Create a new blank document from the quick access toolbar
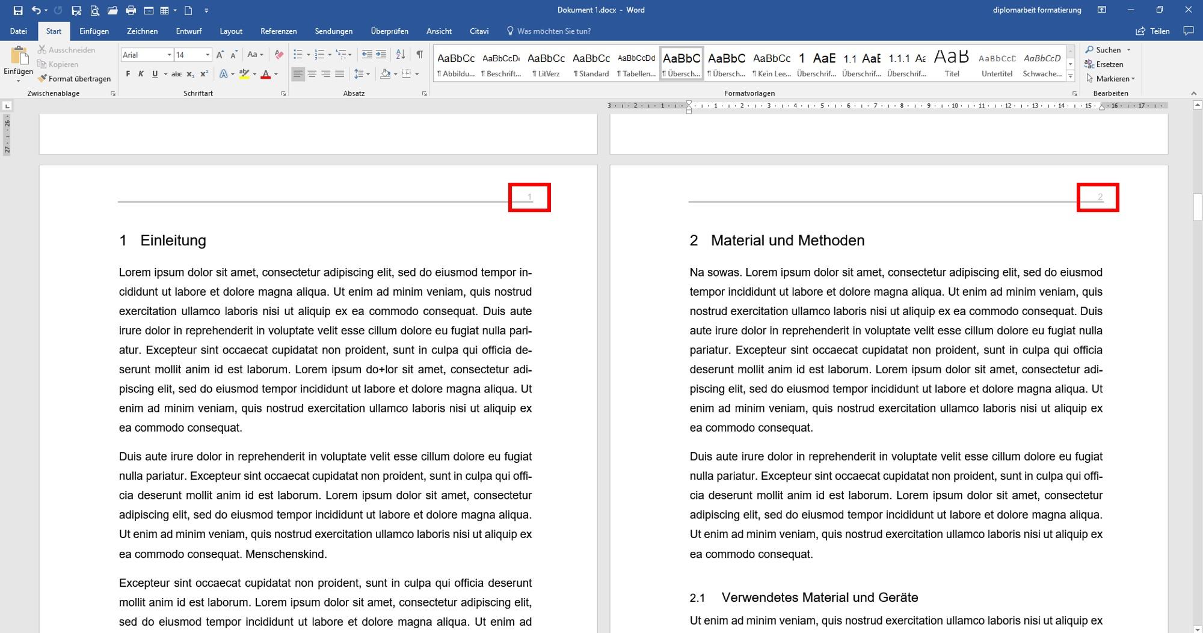 tap(188, 10)
